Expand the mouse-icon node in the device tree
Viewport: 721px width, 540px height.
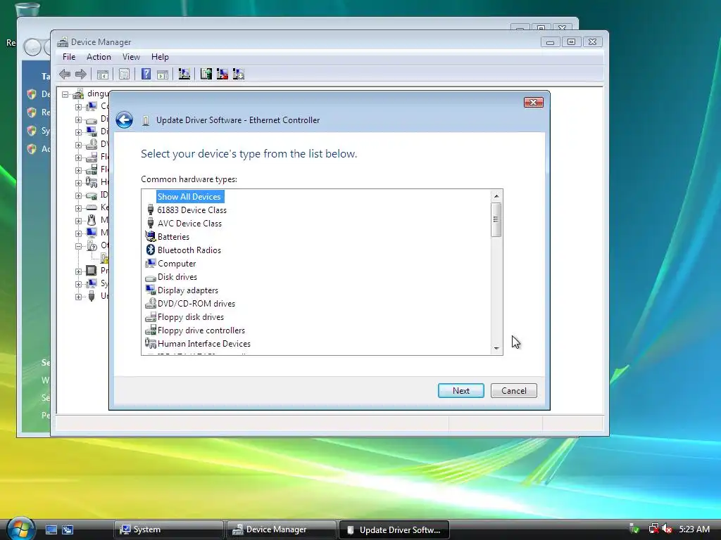pos(79,221)
